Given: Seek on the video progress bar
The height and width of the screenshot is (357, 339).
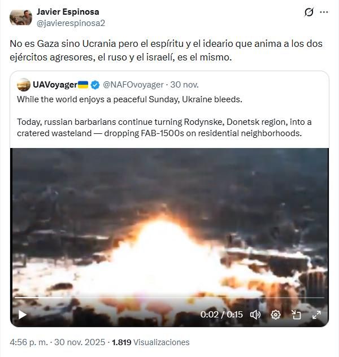Looking at the screenshot, I should pyautogui.click(x=169, y=297).
